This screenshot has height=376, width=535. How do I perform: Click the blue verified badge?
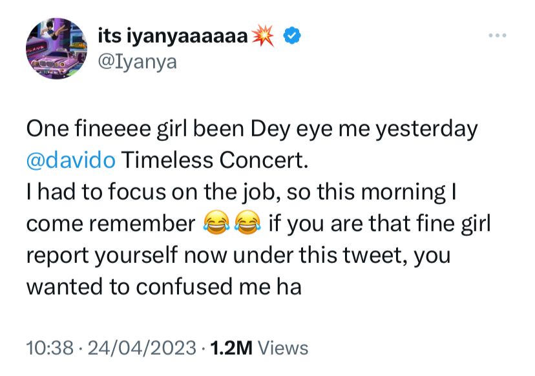pos(293,37)
